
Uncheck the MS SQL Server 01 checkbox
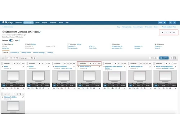click(129, 67)
